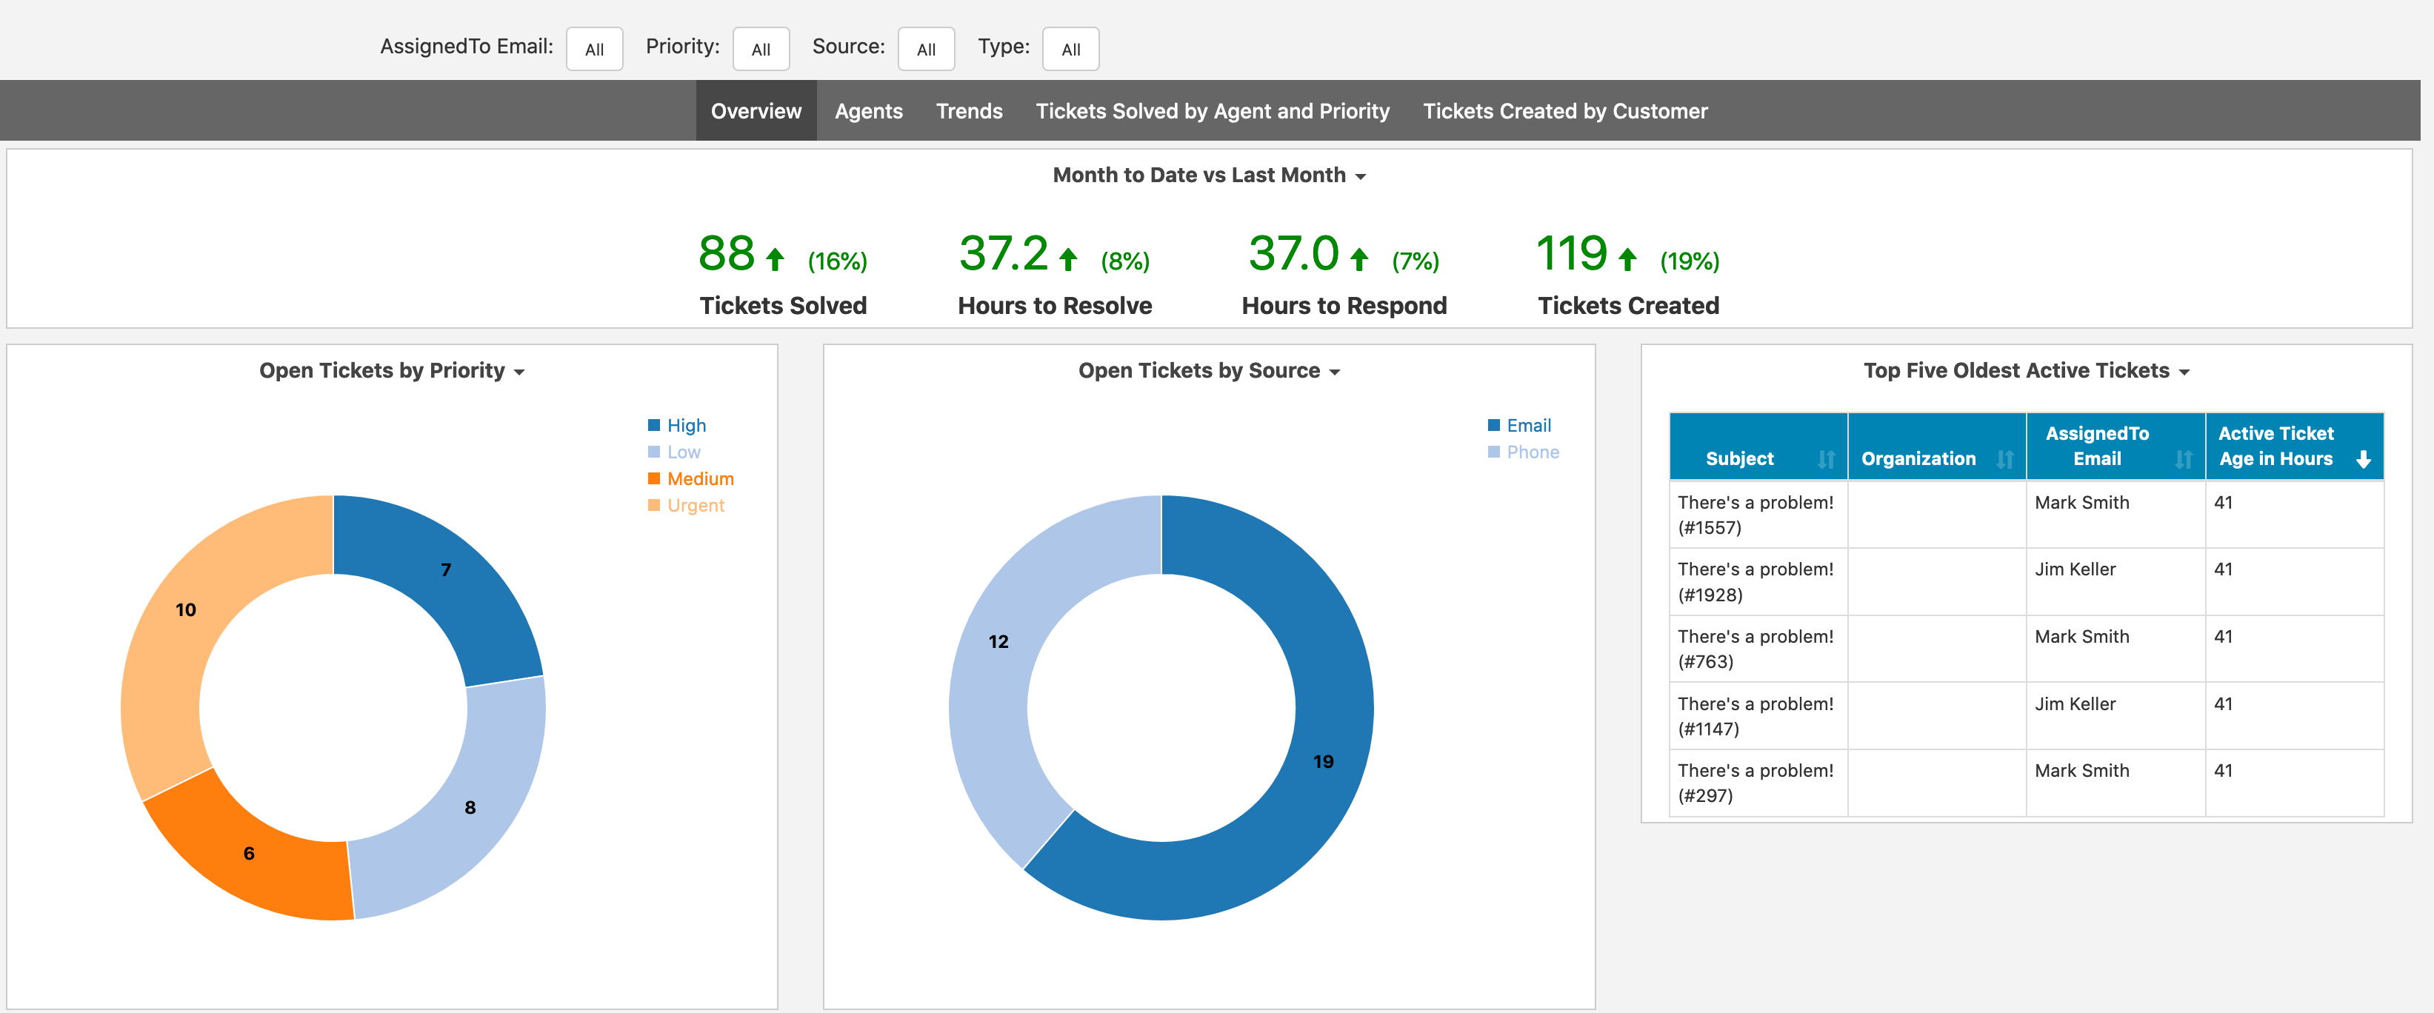This screenshot has height=1013, width=2434.
Task: Switch to the Agents tab
Action: [868, 110]
